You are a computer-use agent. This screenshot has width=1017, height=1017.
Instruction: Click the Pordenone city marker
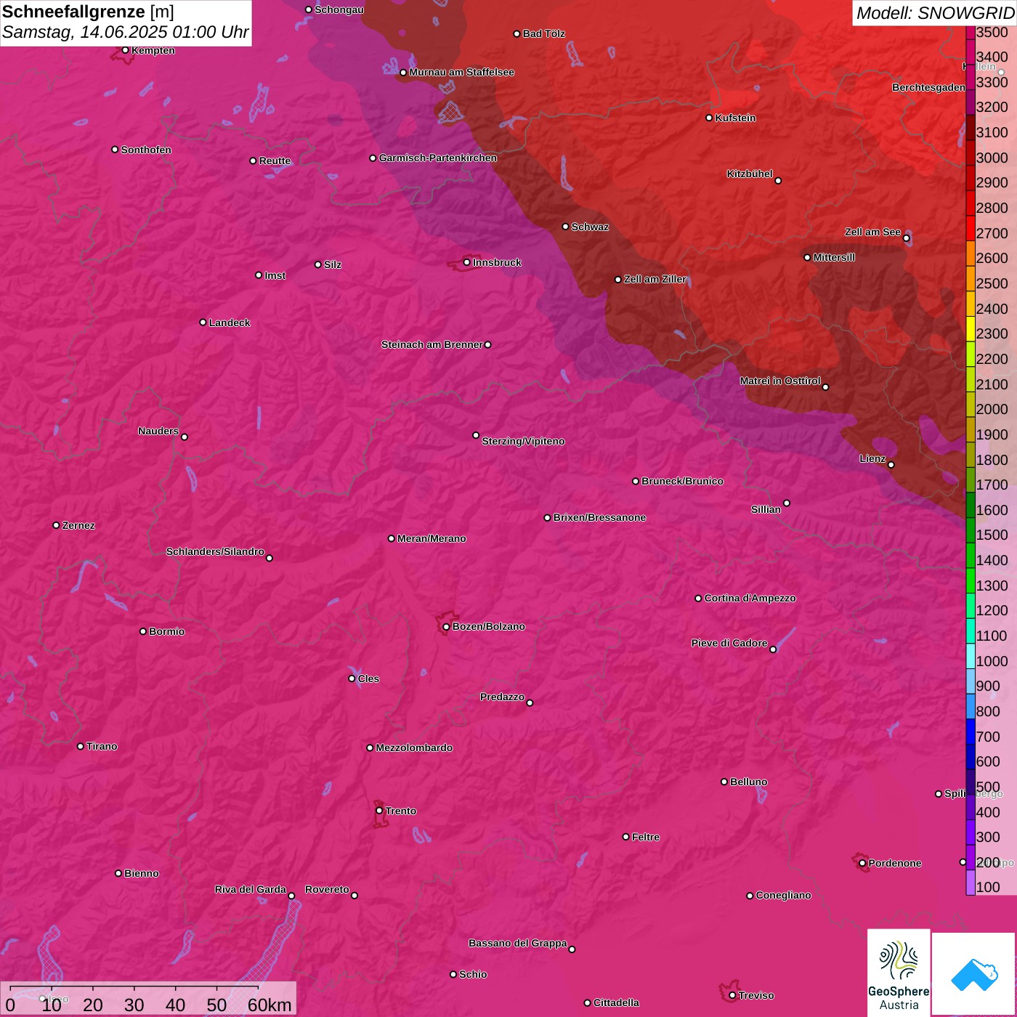(x=862, y=863)
